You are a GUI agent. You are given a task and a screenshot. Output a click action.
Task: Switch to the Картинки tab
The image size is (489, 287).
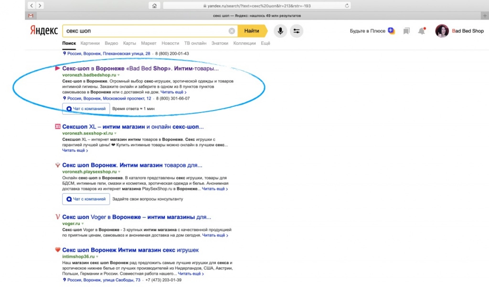click(90, 43)
